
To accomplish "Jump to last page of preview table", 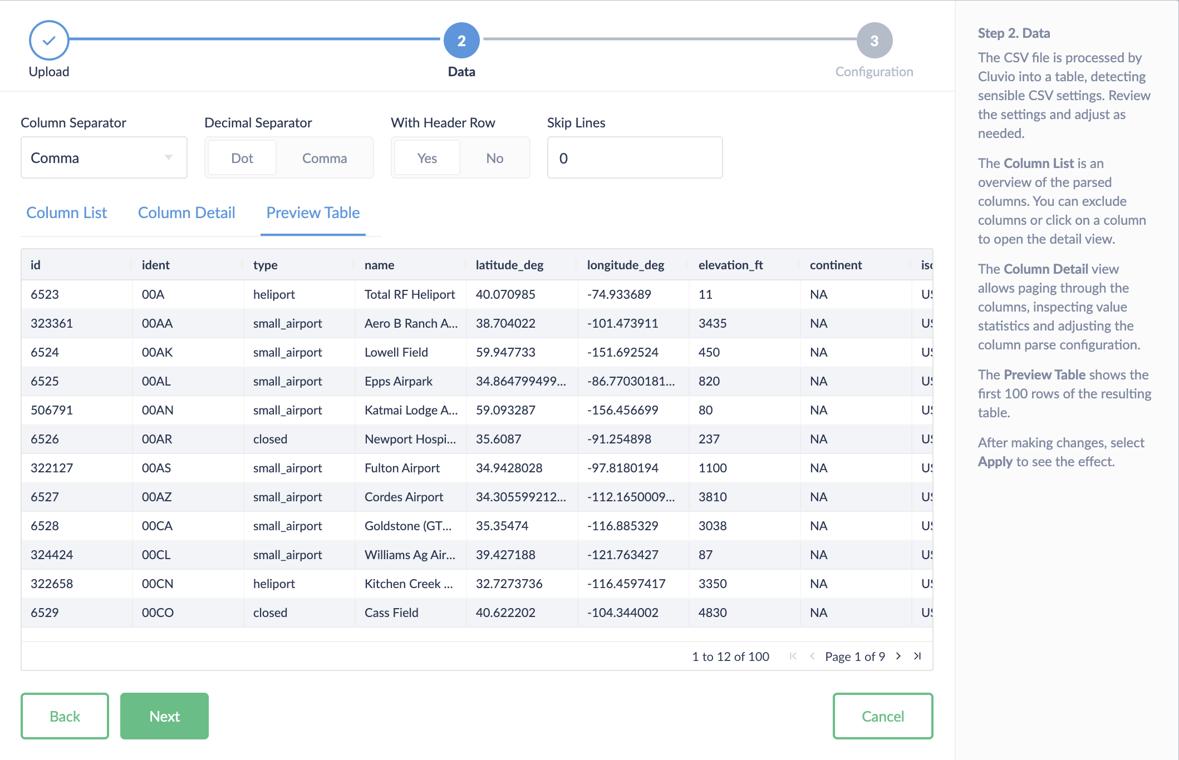I will pyautogui.click(x=917, y=657).
